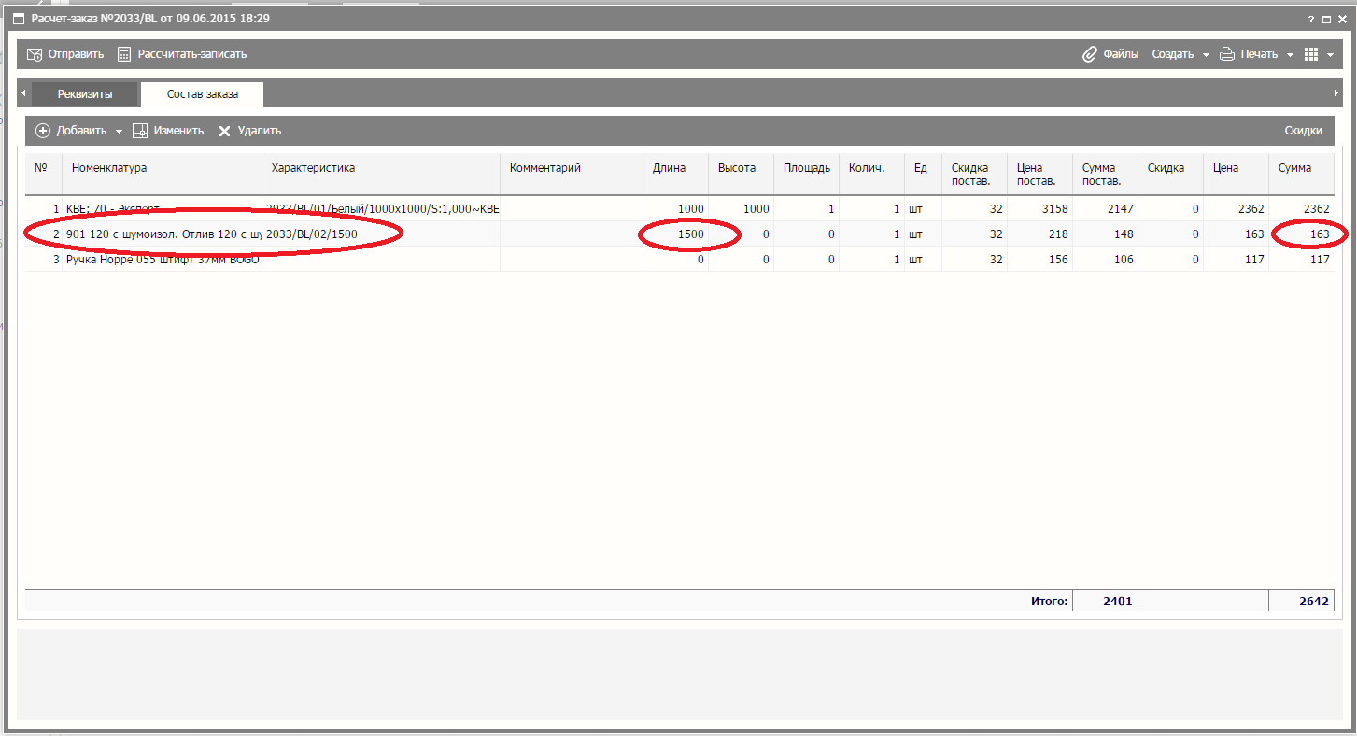Open Файлы paperclip attachment icon
The width and height of the screenshot is (1357, 736).
(1089, 54)
